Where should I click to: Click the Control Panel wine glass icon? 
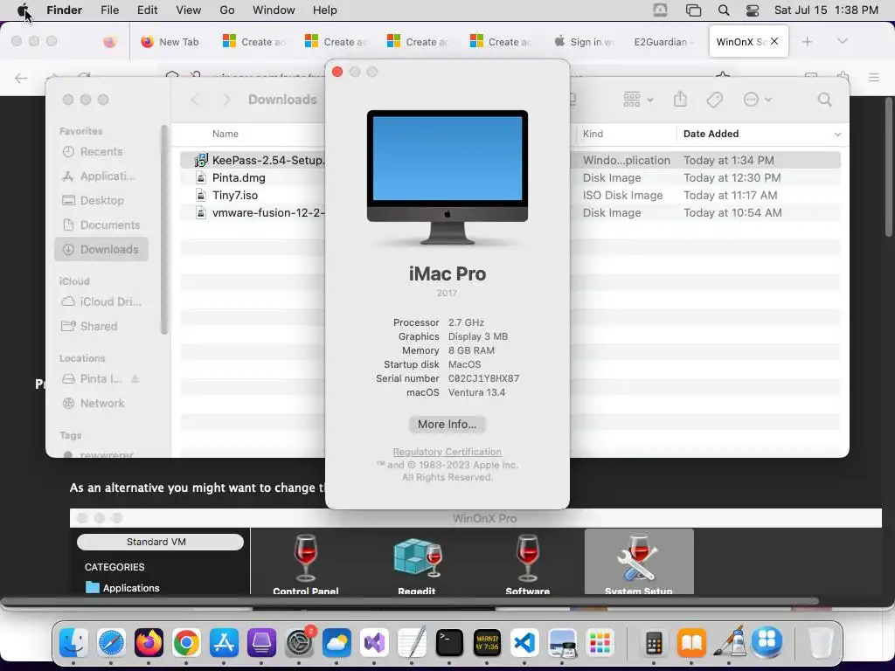pyautogui.click(x=305, y=557)
